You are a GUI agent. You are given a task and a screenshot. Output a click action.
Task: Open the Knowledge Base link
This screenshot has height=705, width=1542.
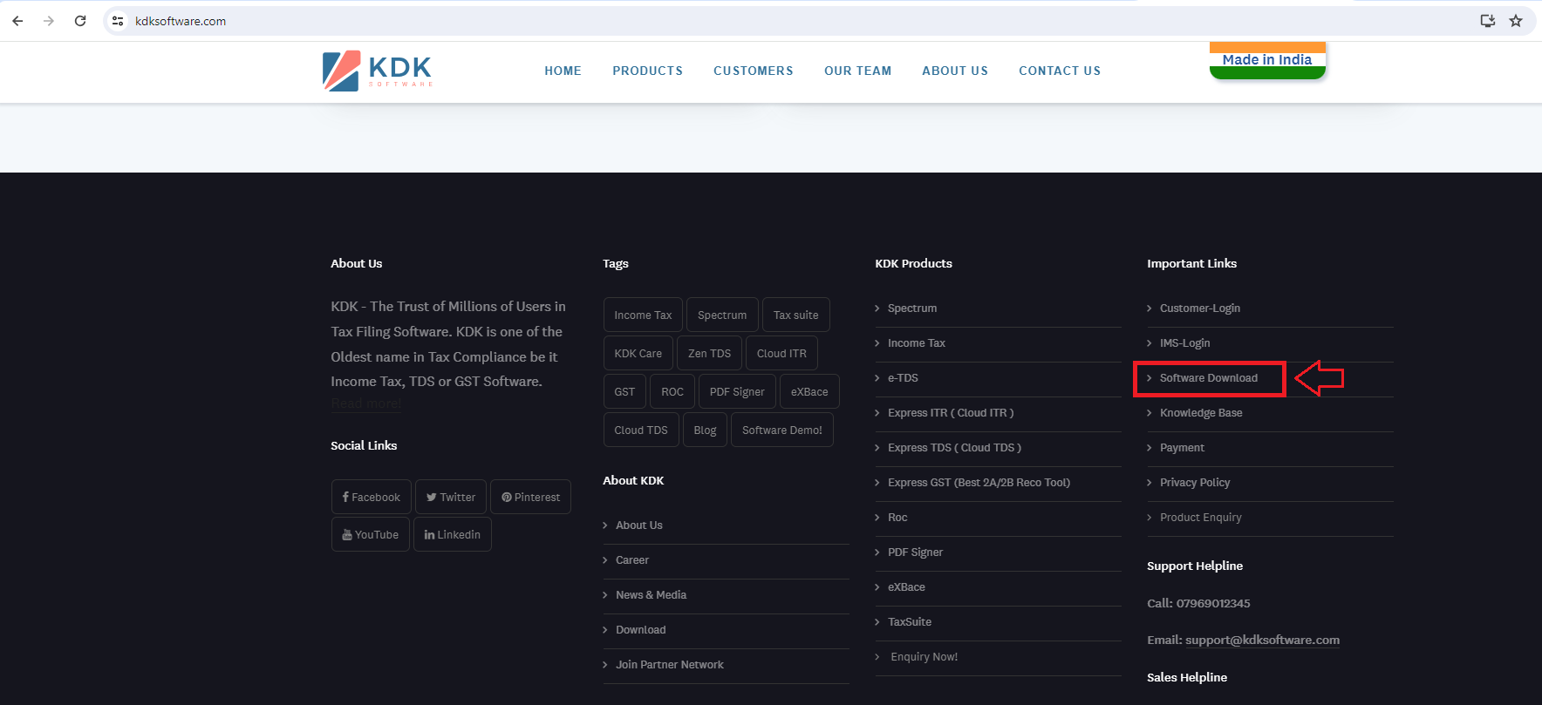pos(1201,412)
